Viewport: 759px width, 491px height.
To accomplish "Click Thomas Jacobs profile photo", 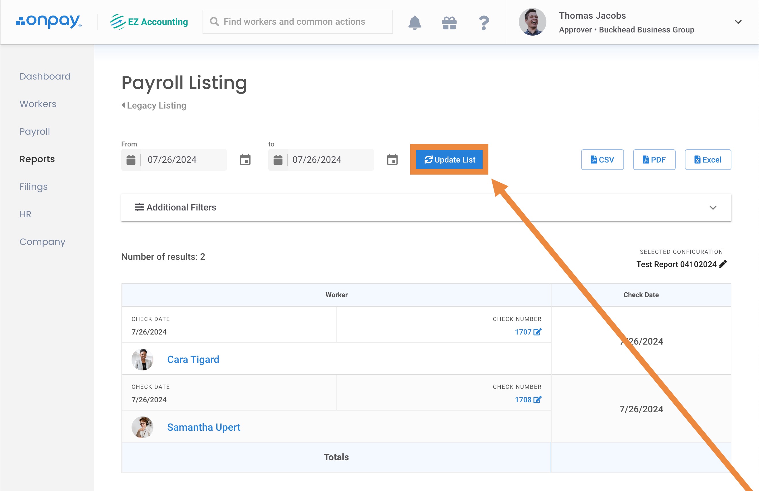I will point(532,22).
